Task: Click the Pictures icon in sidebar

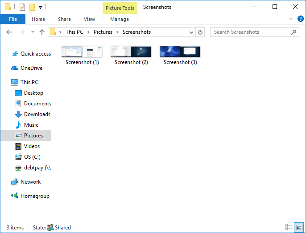Action: pos(18,136)
